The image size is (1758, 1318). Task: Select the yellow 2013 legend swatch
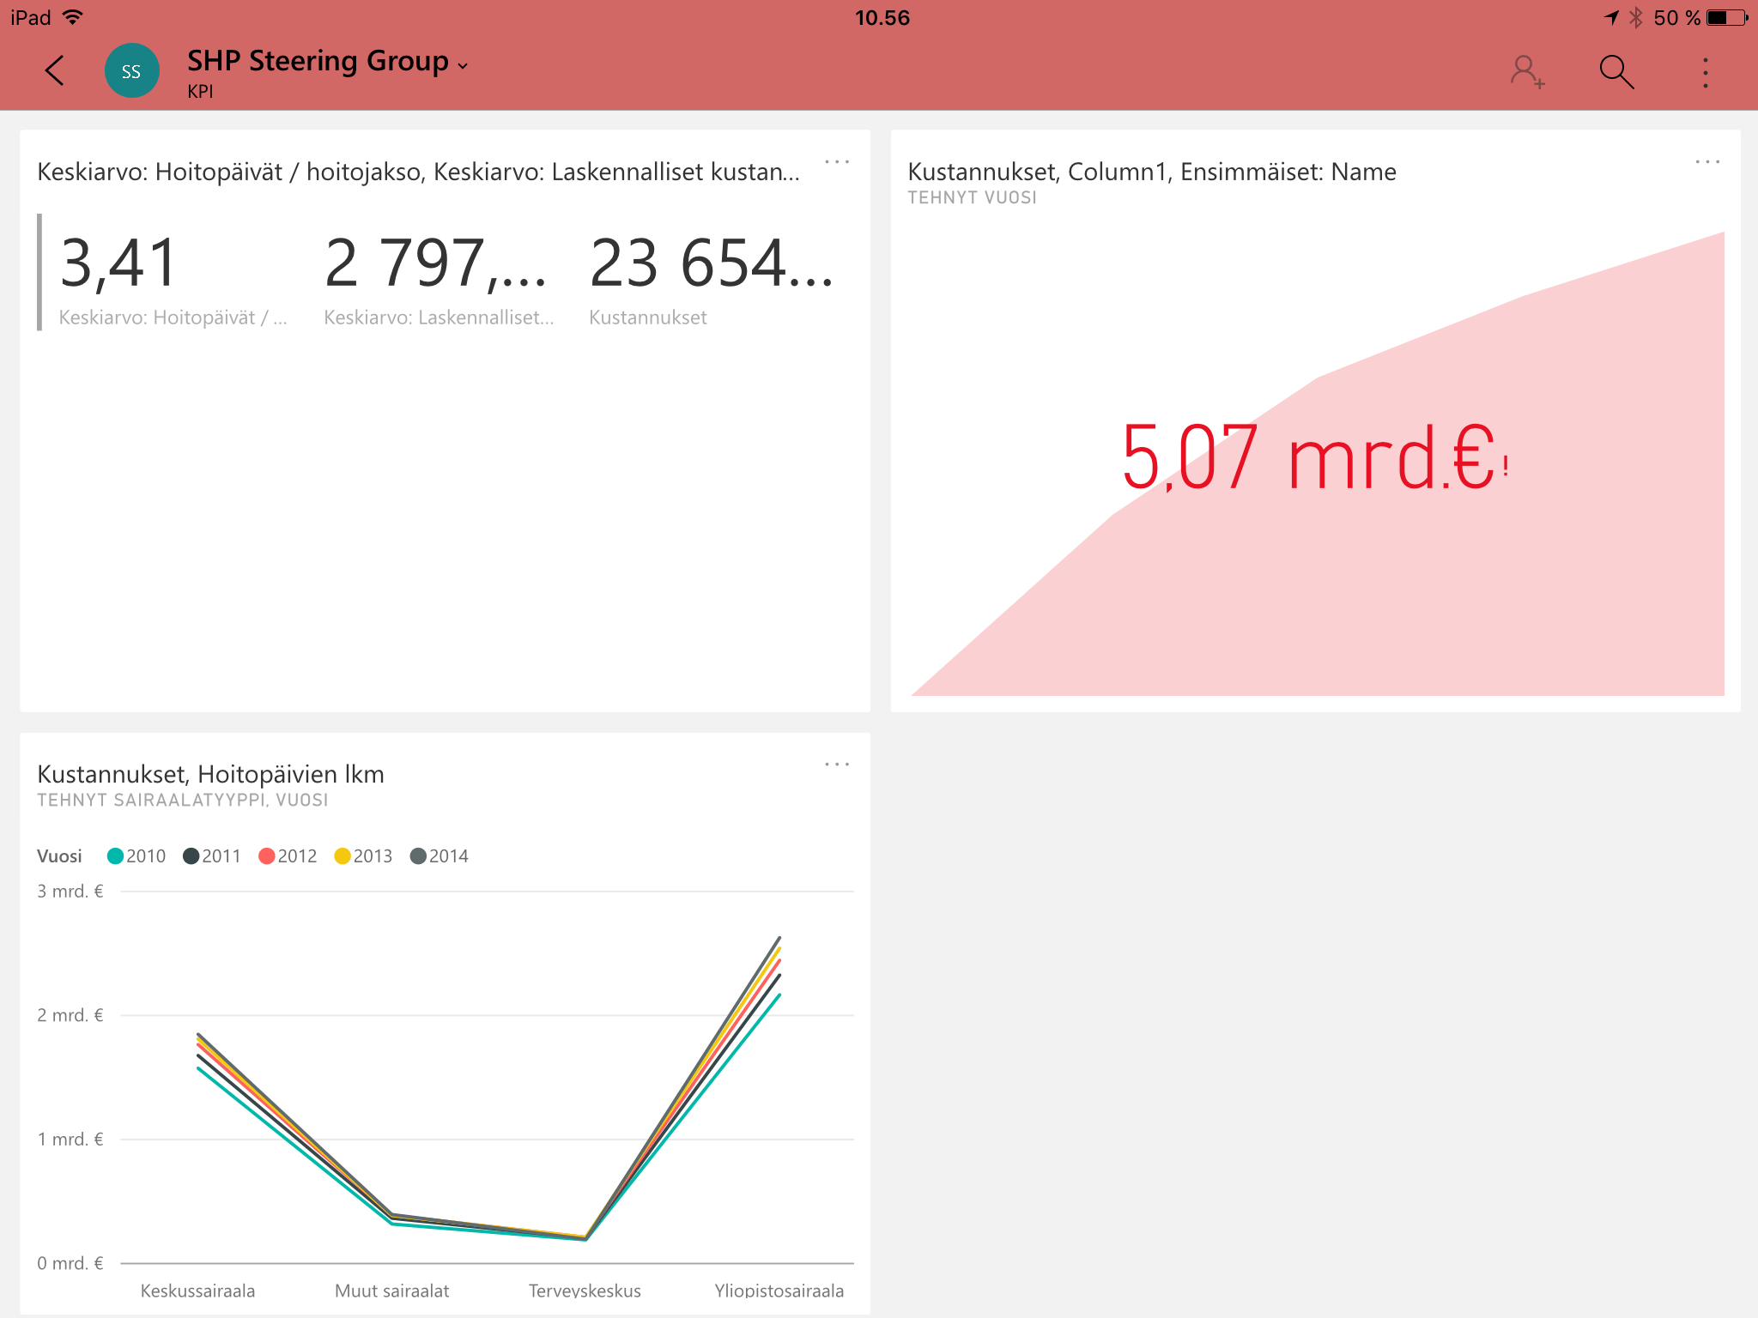coord(343,855)
